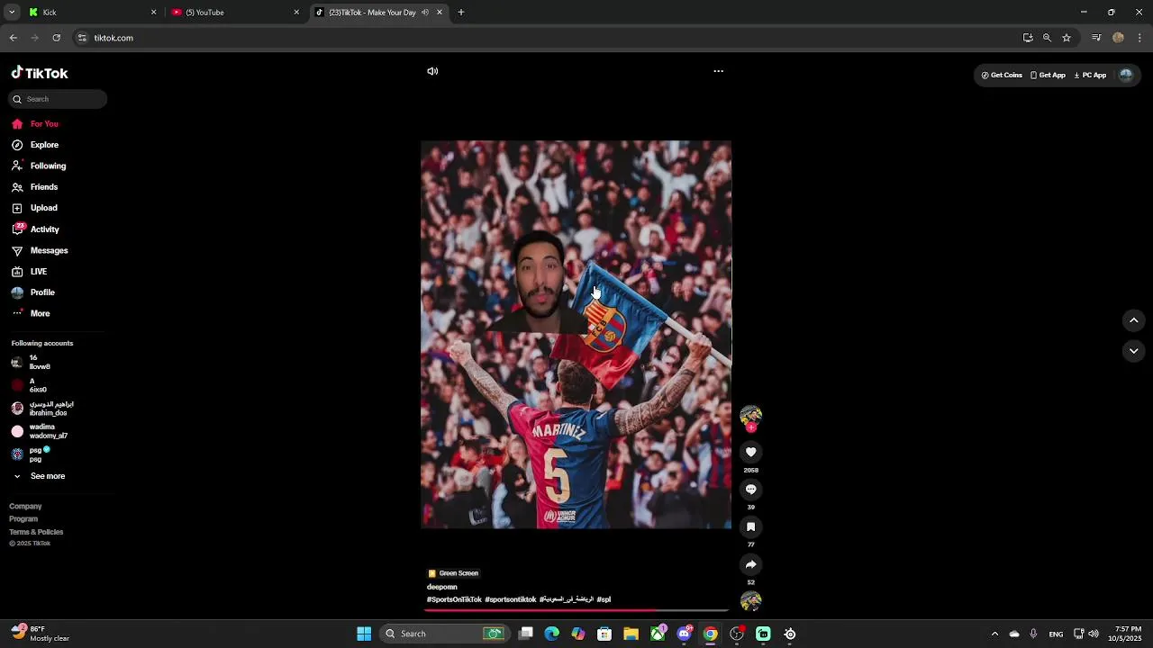Viewport: 1153px width, 648px height.
Task: Open the TikTok profile avatar menu
Action: [x=1126, y=76]
